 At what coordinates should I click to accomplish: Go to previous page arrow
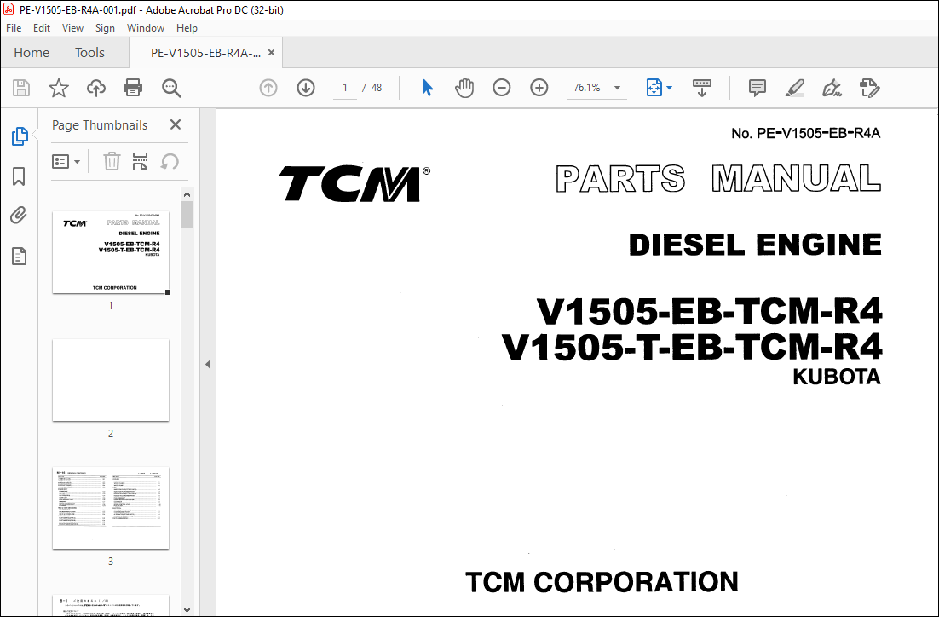(268, 88)
